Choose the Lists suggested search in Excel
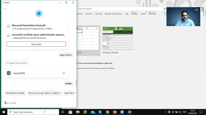Image resolution: width=206 pixels, height=115 pixels. click(126, 14)
